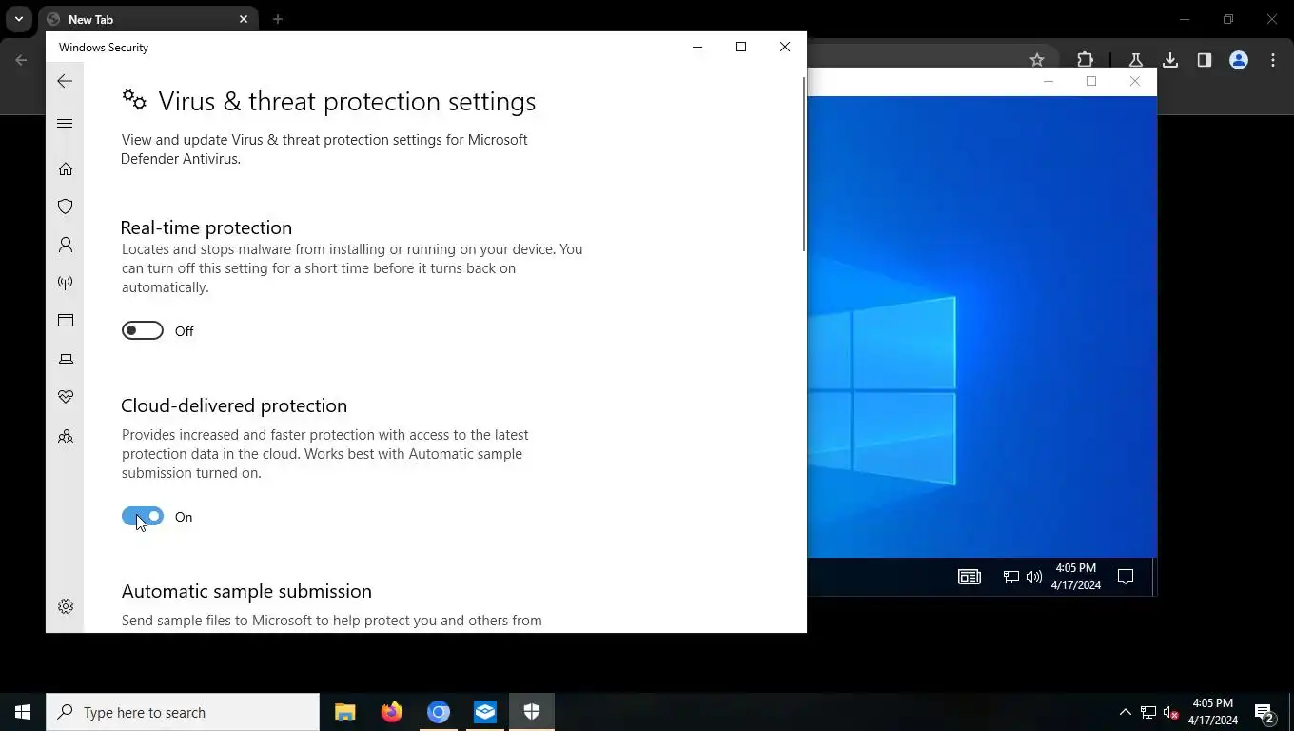Click the Windows Security vertical scrollbar

click(x=804, y=164)
